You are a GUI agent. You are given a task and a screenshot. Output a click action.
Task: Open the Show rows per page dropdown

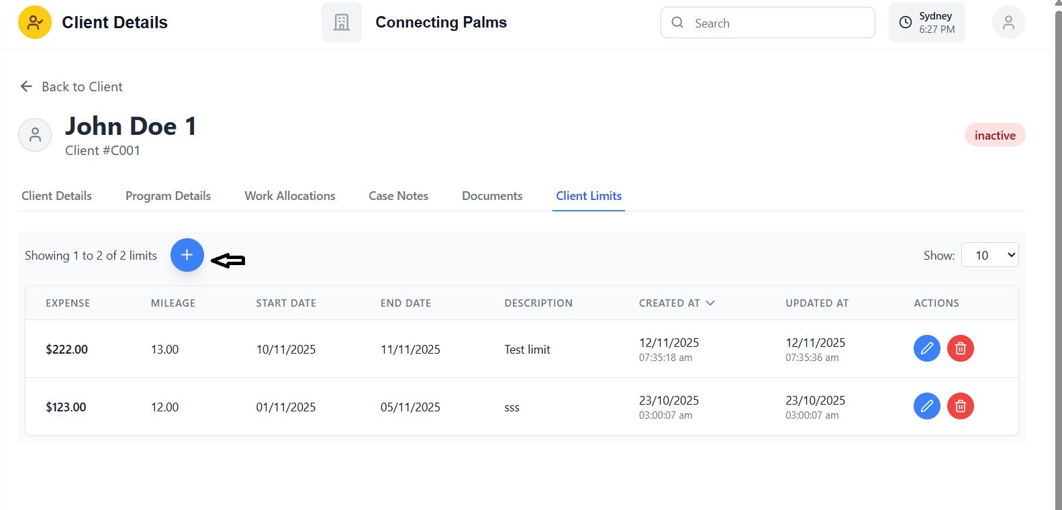click(989, 255)
